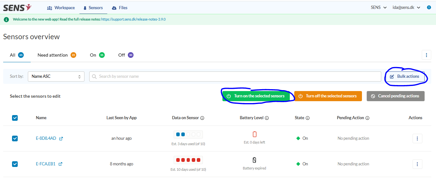
Task: Open three-dot actions menu for E-FCA.EB1
Action: click(x=417, y=164)
